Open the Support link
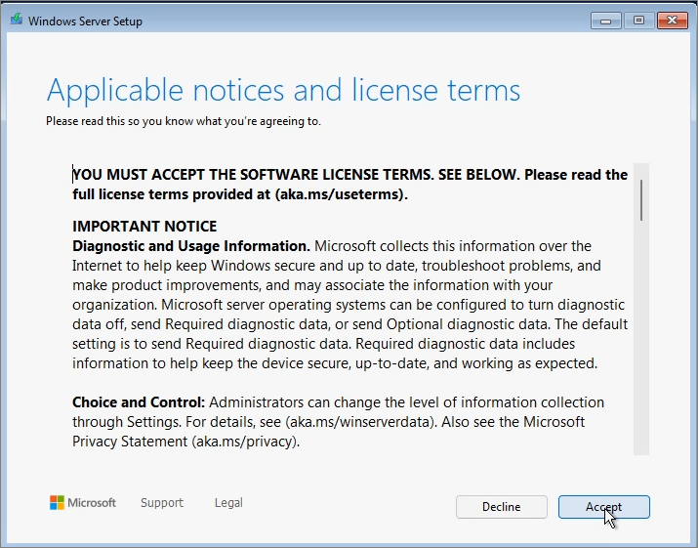698x548 pixels. tap(162, 502)
